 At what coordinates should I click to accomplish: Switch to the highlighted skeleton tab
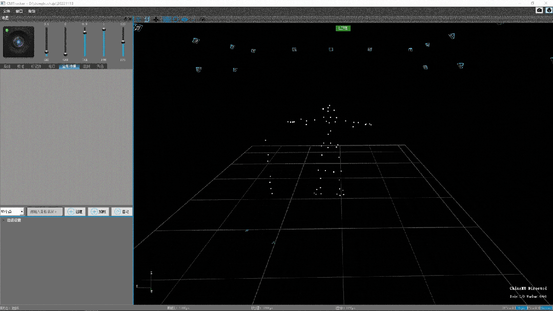[69, 66]
